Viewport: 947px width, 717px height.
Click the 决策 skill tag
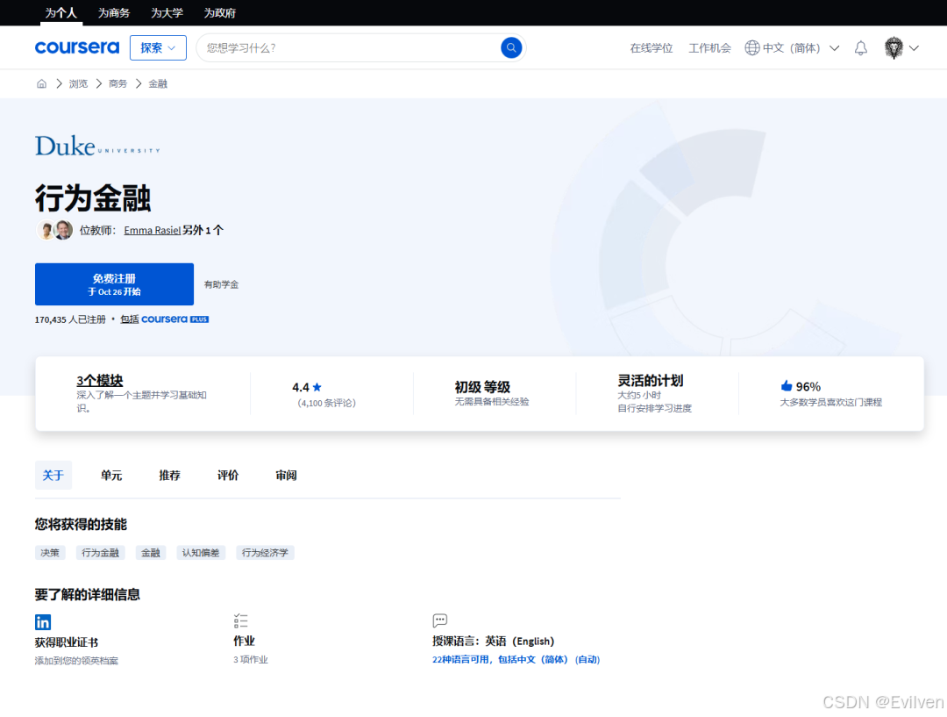[50, 553]
